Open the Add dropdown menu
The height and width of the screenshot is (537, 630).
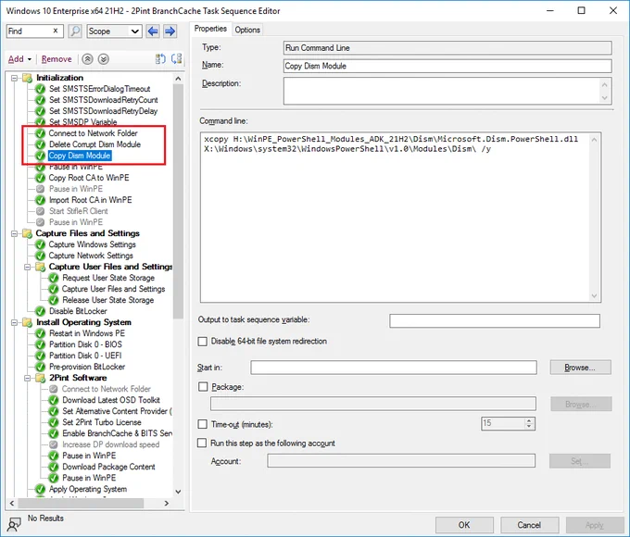[x=19, y=59]
